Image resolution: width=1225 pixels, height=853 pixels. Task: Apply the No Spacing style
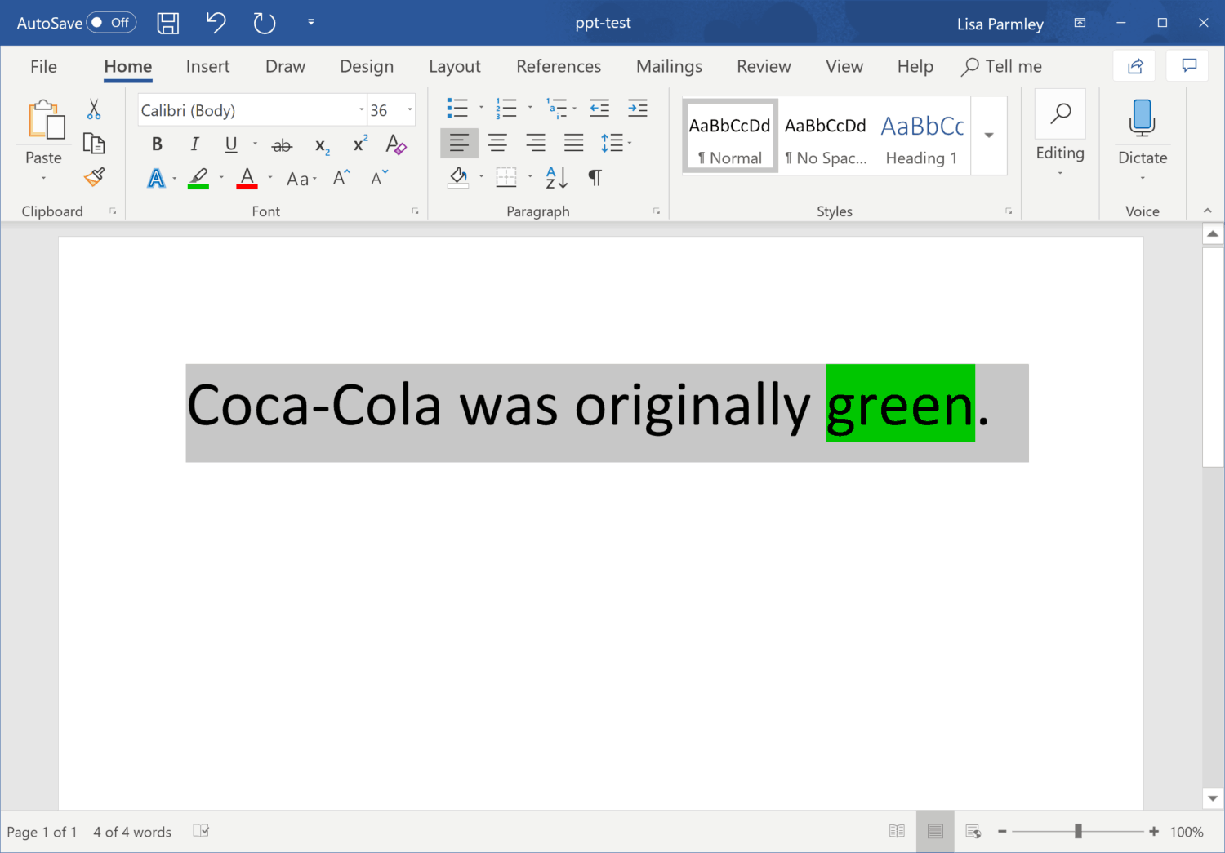826,136
